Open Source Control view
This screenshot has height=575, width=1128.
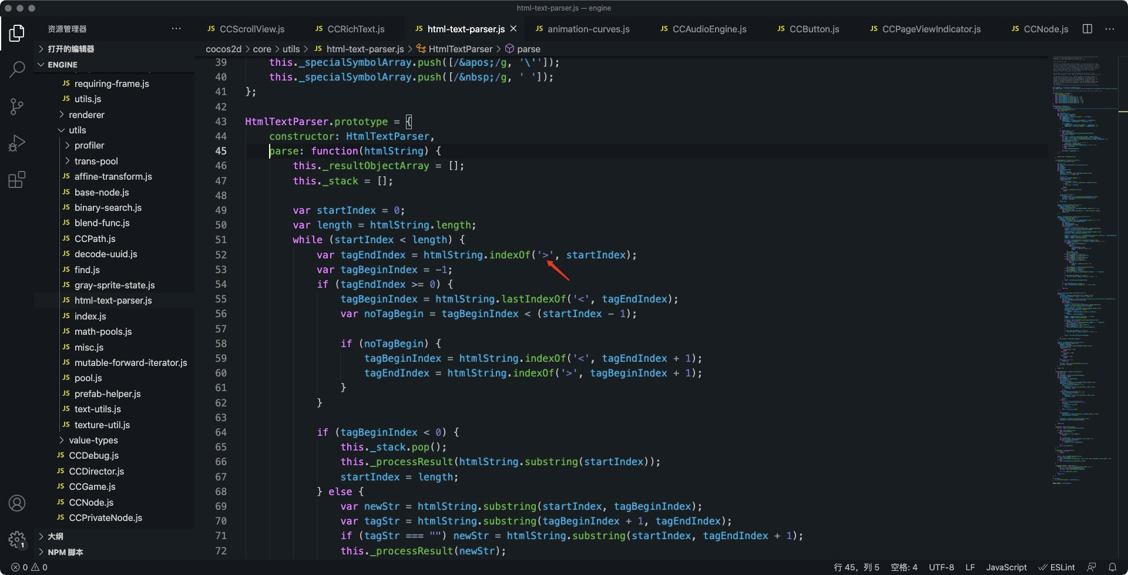(x=17, y=106)
